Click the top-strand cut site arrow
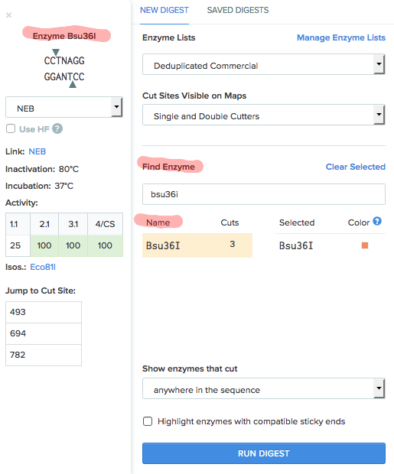The image size is (394, 474). [x=56, y=52]
